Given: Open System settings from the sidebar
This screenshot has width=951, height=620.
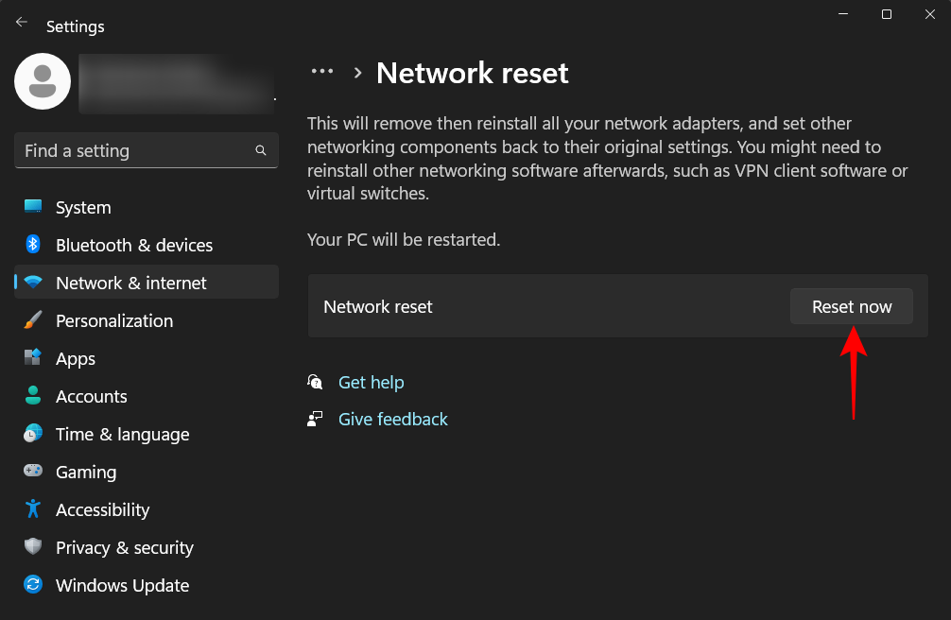Looking at the screenshot, I should [x=82, y=207].
